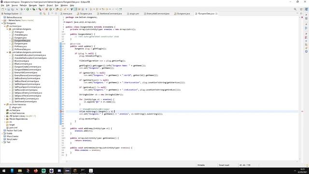Open the Debug button dropdown arrow

(x=24, y=9)
